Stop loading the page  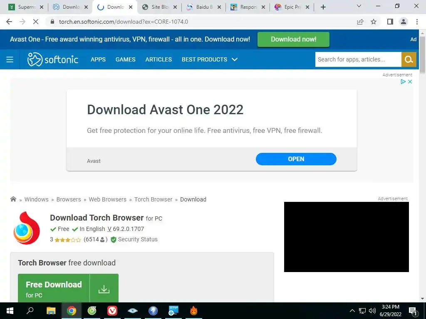[36, 22]
